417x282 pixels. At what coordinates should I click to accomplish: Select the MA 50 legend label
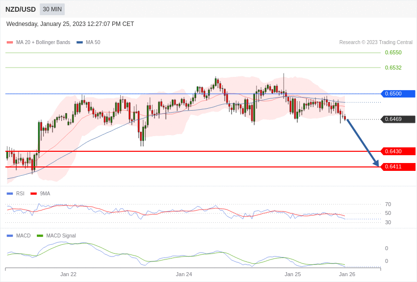[93, 43]
